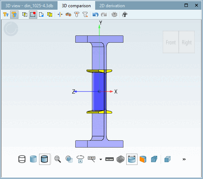This screenshot has height=179, width=203.
Task: Click the blue-corner dashed selection icon
Action: click(x=41, y=14)
